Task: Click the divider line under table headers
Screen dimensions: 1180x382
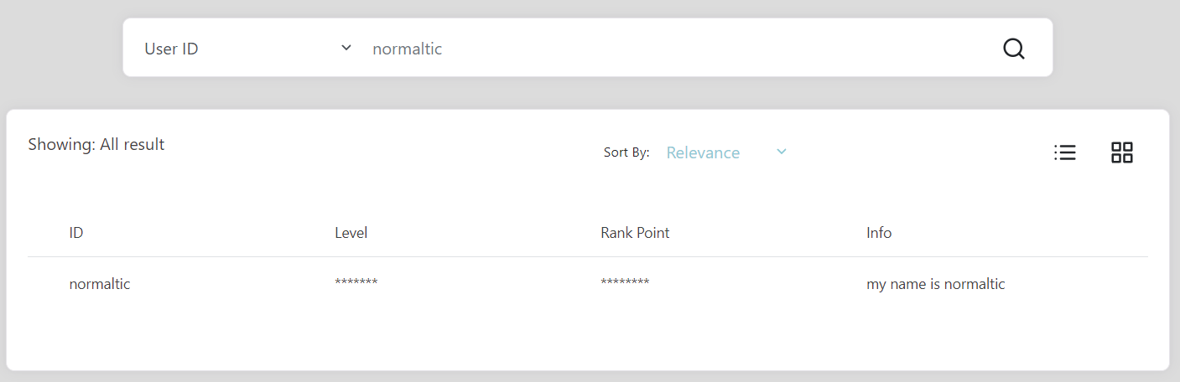Action: pos(588,256)
